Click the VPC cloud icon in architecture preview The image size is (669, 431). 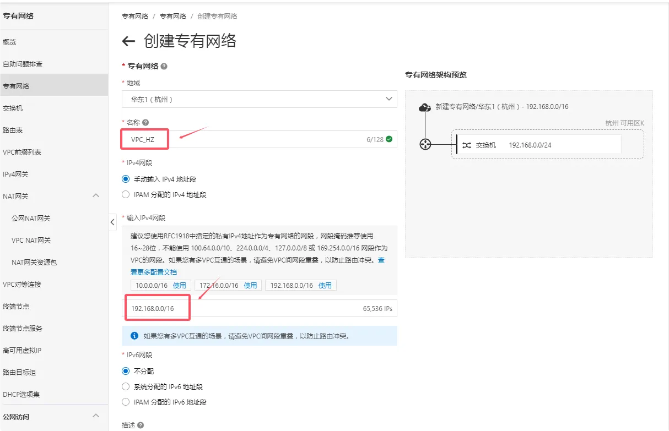425,107
